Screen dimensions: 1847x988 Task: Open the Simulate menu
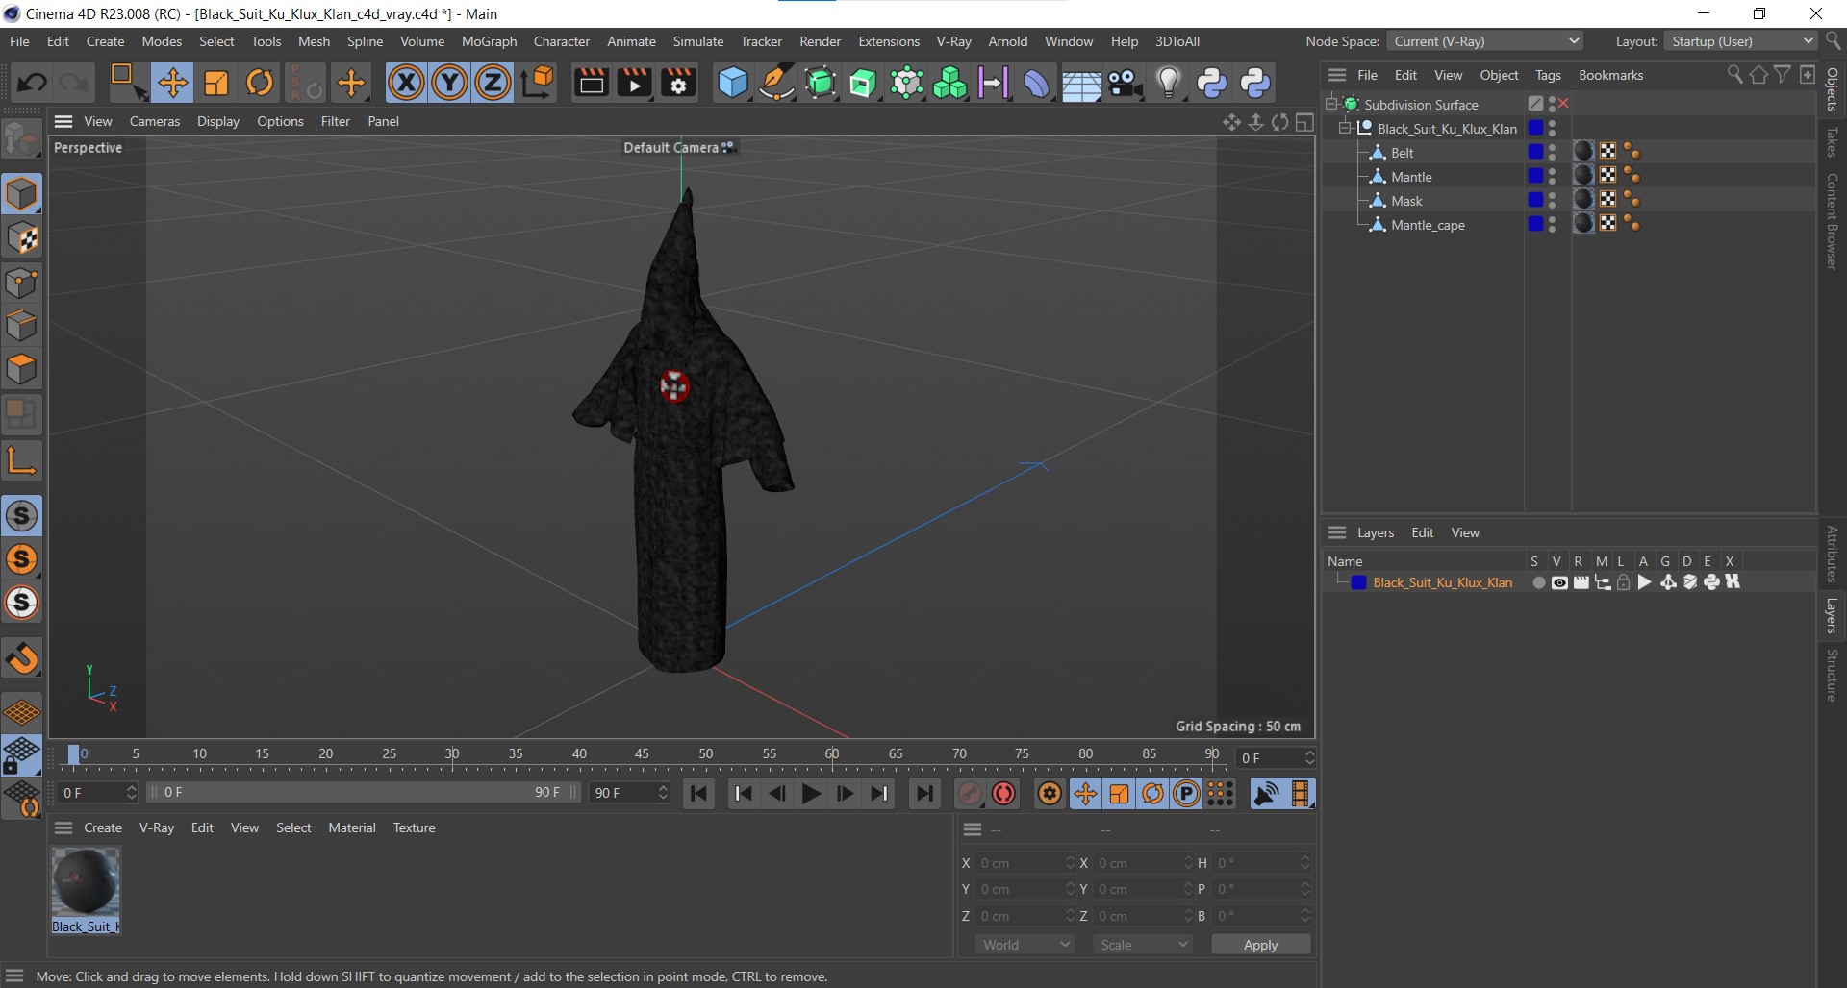(x=697, y=41)
